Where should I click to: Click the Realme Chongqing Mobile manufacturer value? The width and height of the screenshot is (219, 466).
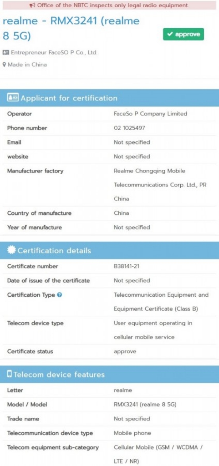(149, 171)
